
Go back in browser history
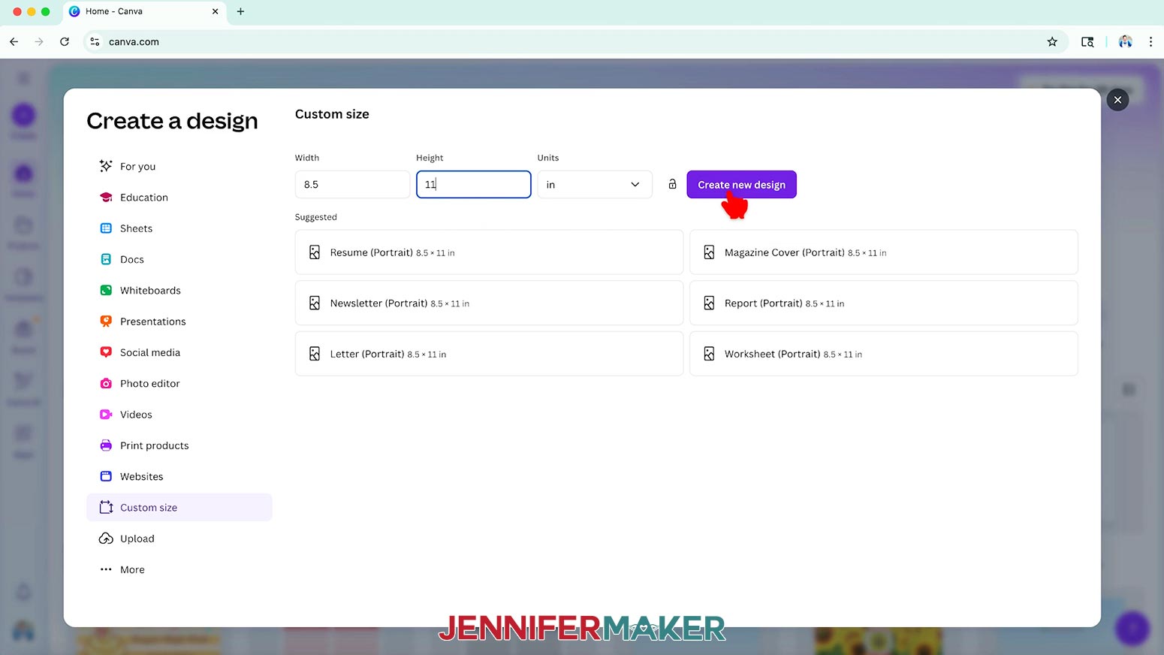pos(14,42)
